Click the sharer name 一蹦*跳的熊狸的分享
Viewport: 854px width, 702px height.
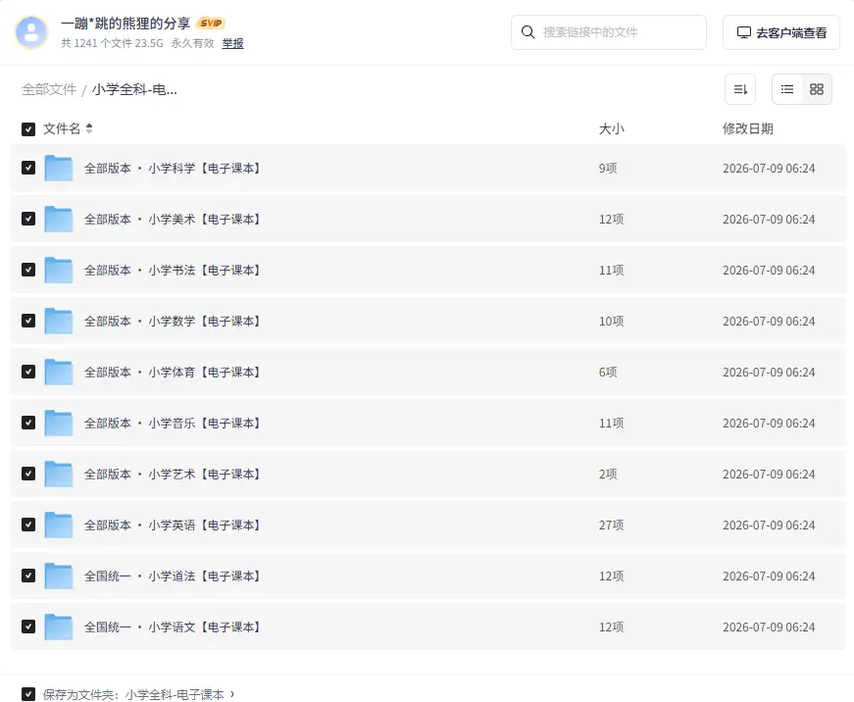(126, 23)
